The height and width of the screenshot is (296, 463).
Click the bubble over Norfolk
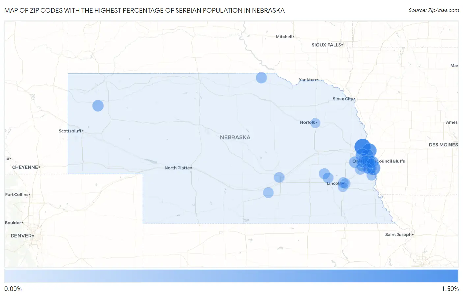click(x=315, y=123)
